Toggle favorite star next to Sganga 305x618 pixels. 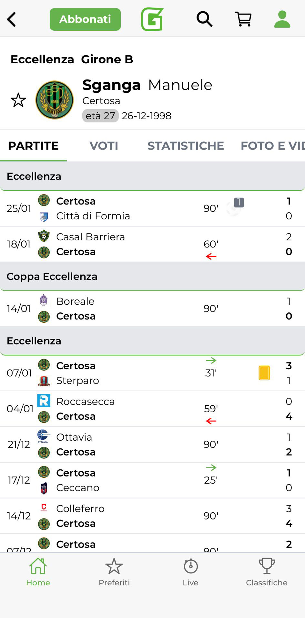[18, 100]
